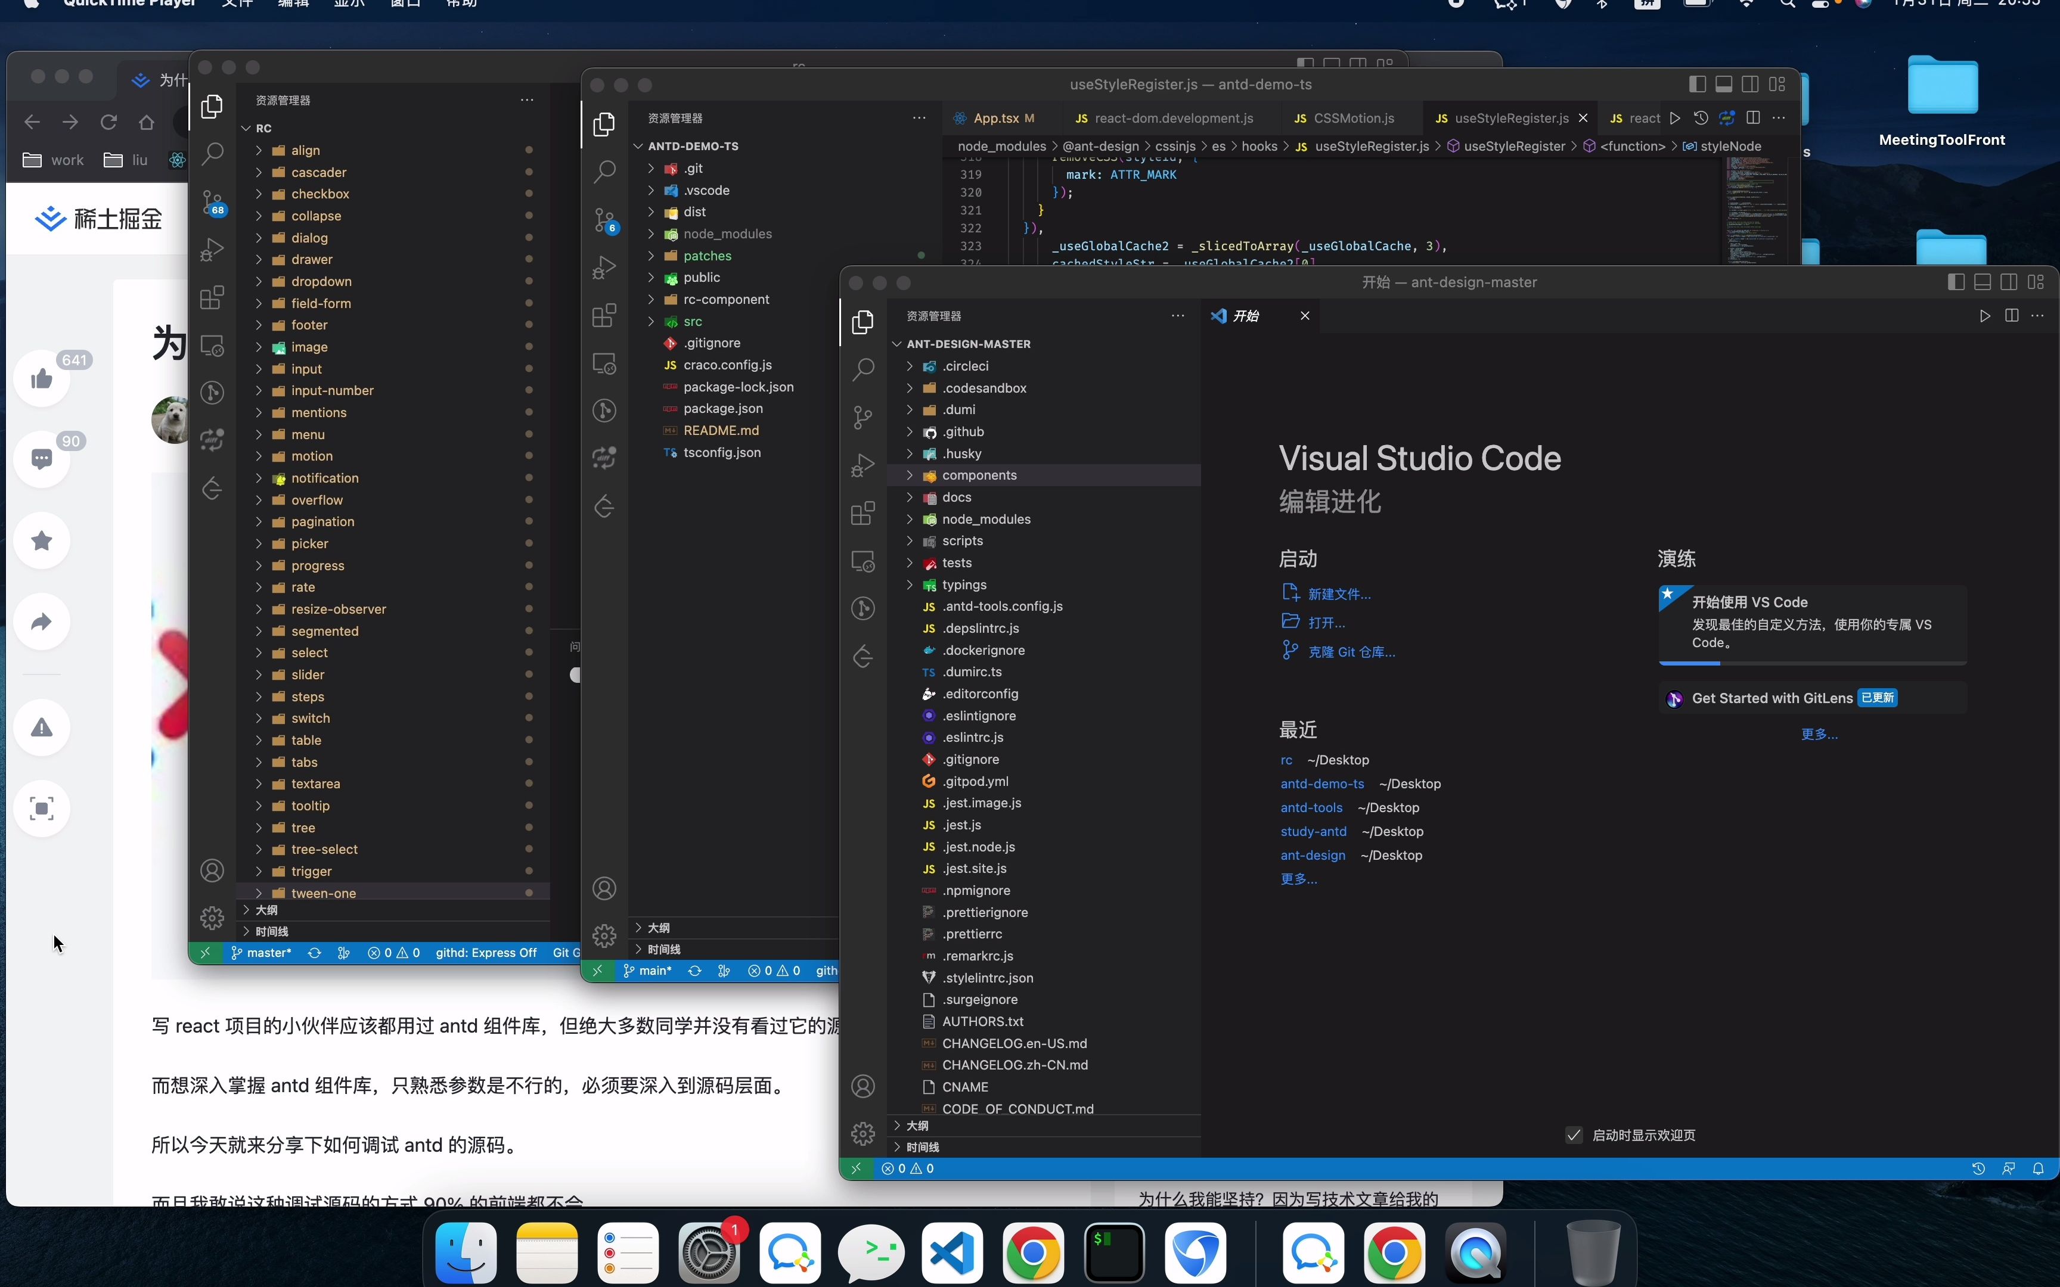Expand the tree-select folder in rc explorer
The height and width of the screenshot is (1287, 2060).
coord(393,850)
